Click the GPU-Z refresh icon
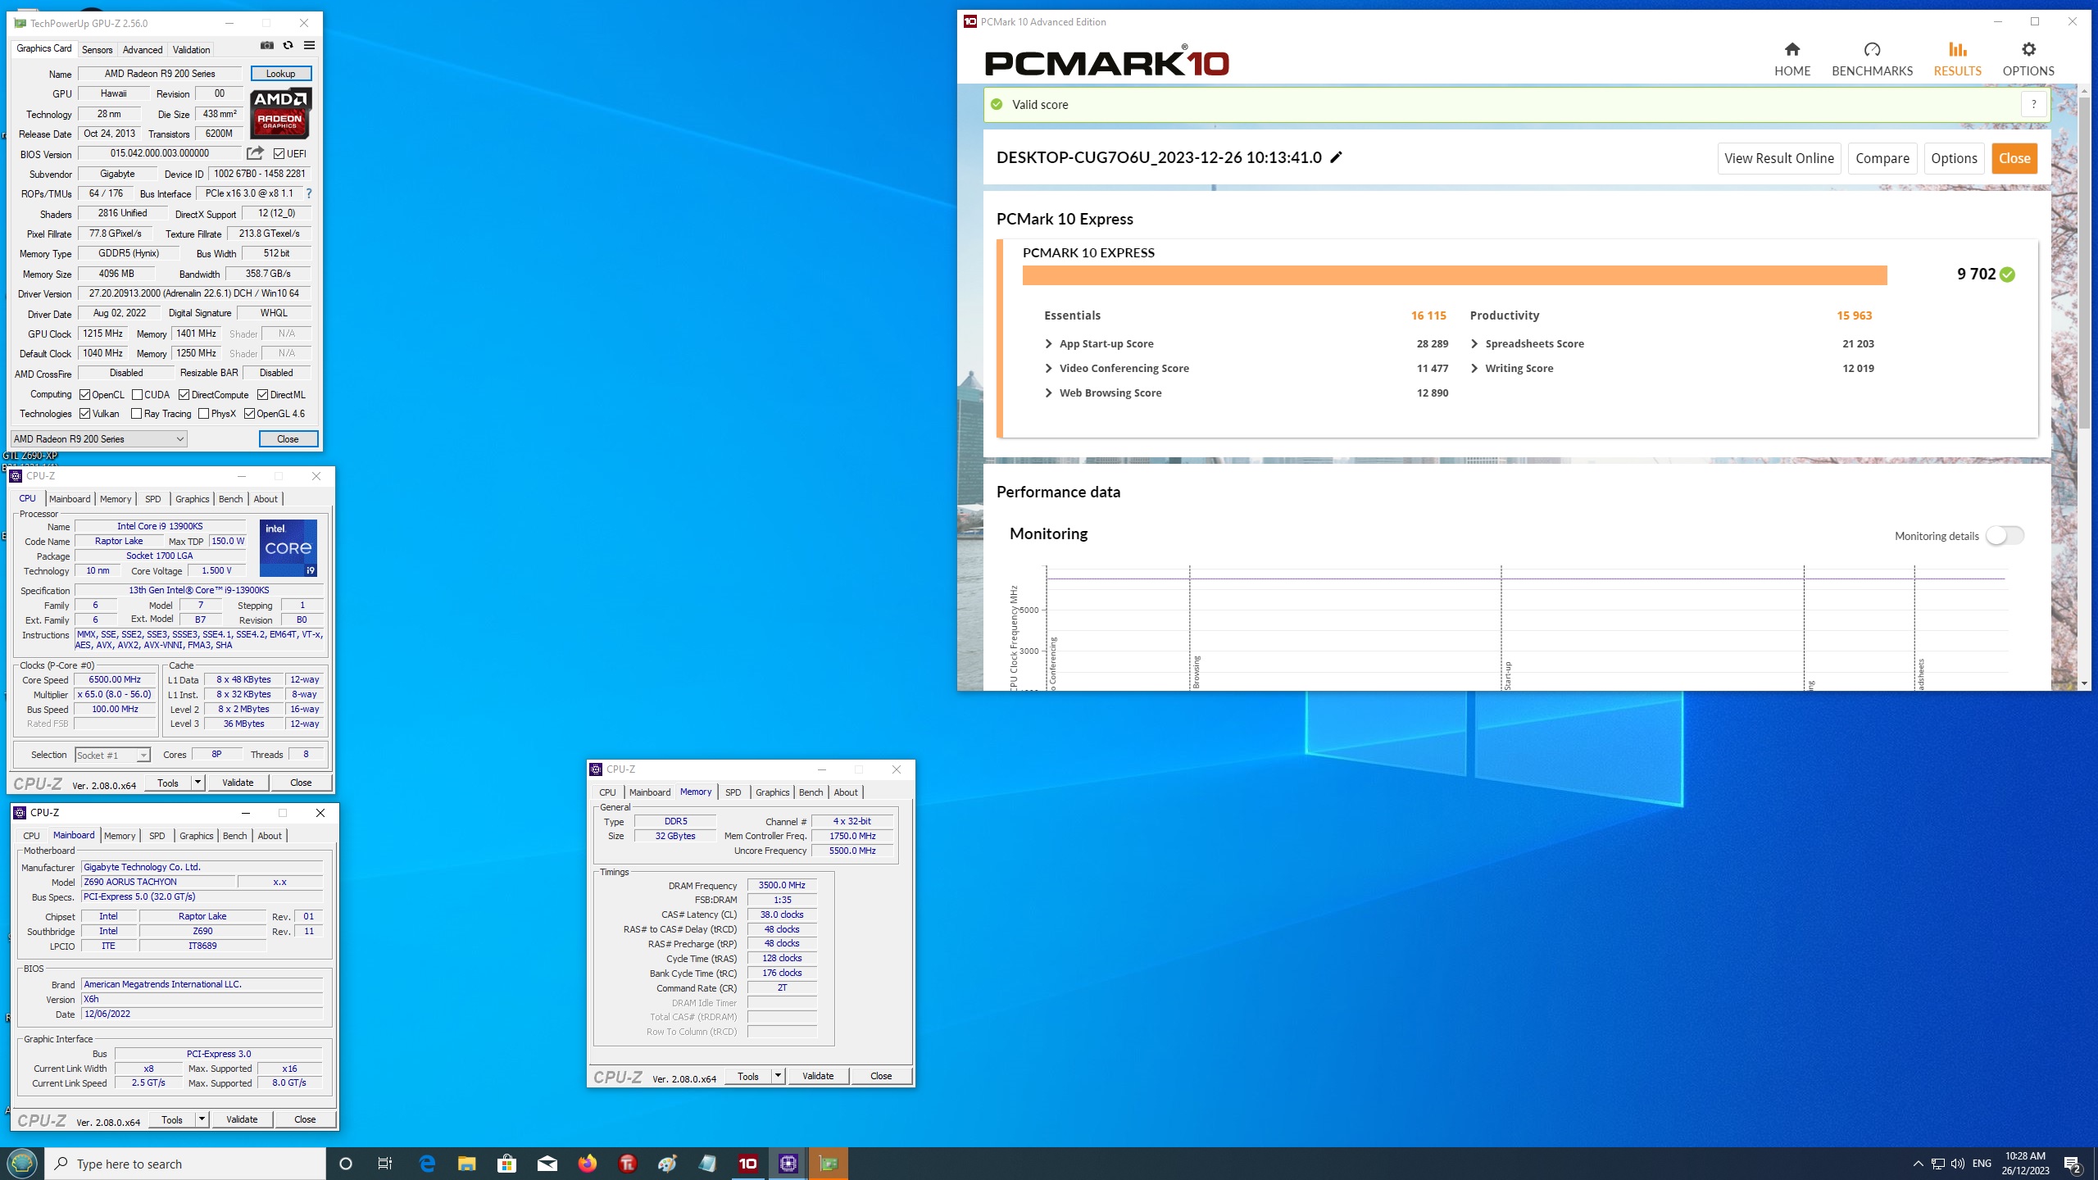 pos(288,46)
